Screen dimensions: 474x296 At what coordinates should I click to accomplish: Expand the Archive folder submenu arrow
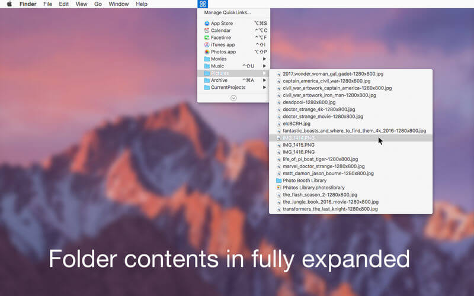(x=264, y=80)
